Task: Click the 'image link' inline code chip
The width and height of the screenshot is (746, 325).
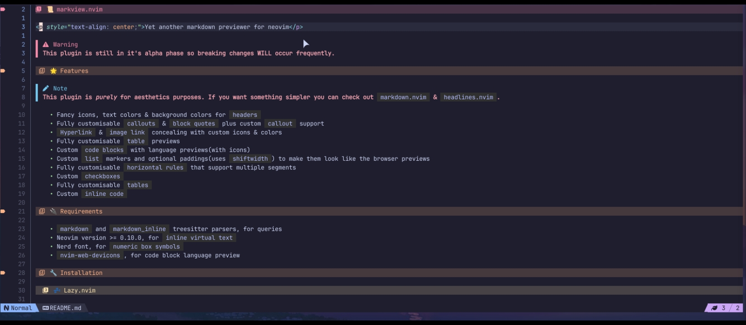Action: point(127,132)
